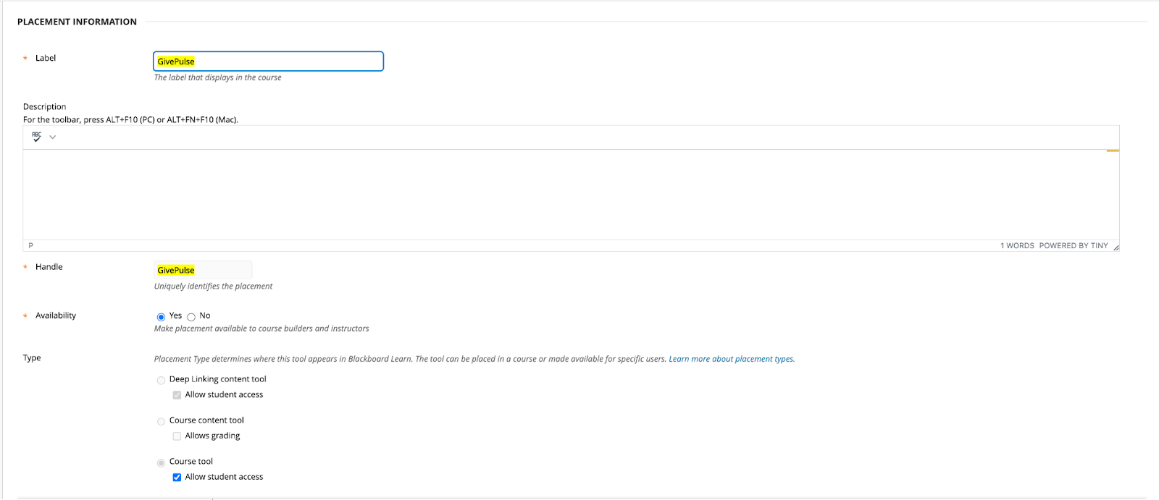Open Learn more about placement types link
Screen dimensions: 1159x500
[732, 359]
